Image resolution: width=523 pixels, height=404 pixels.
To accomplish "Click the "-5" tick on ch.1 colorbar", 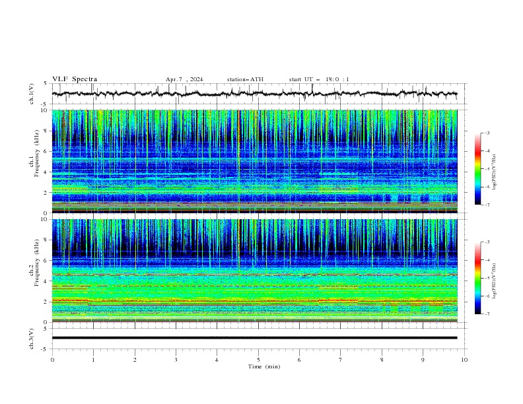I will [487, 169].
